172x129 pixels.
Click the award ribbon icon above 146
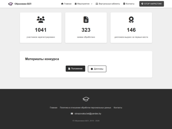[131, 19]
